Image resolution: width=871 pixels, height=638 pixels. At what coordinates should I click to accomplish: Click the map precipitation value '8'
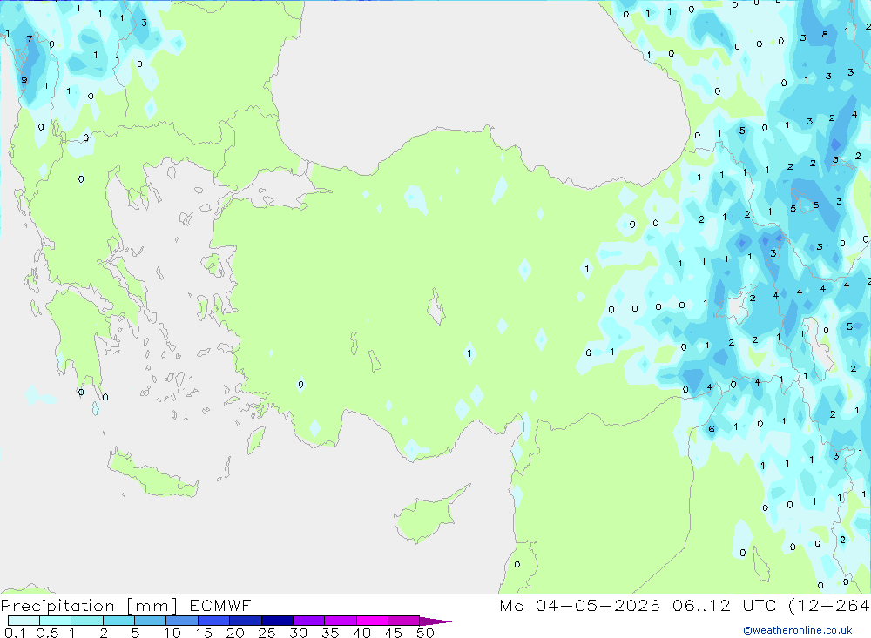pyautogui.click(x=825, y=35)
